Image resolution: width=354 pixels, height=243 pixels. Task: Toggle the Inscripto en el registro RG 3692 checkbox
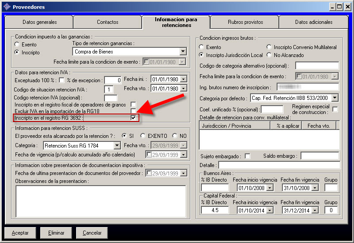[133, 118]
